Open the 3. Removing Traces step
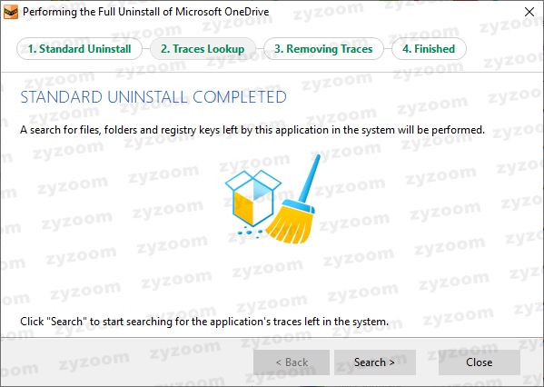The width and height of the screenshot is (544, 387). [323, 49]
